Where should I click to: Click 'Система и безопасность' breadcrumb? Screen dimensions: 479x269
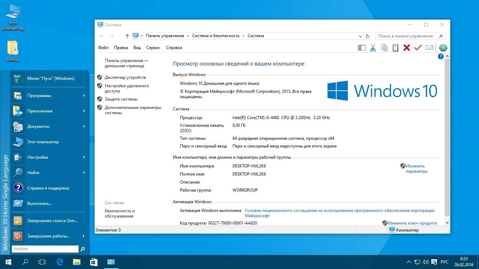pyautogui.click(x=216, y=36)
